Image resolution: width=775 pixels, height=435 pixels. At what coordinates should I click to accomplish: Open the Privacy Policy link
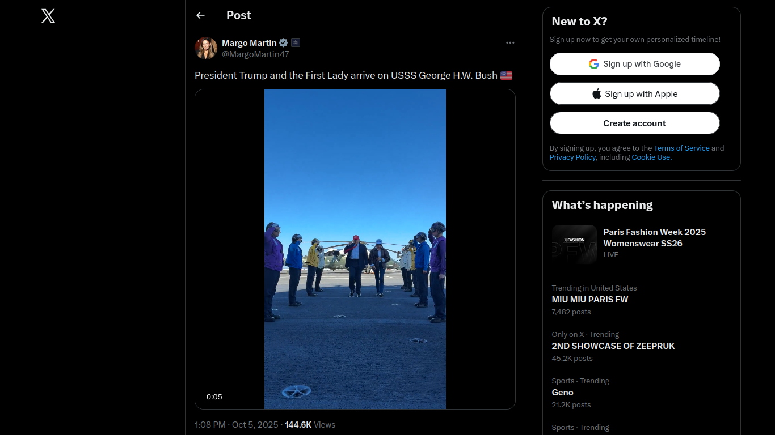572,157
